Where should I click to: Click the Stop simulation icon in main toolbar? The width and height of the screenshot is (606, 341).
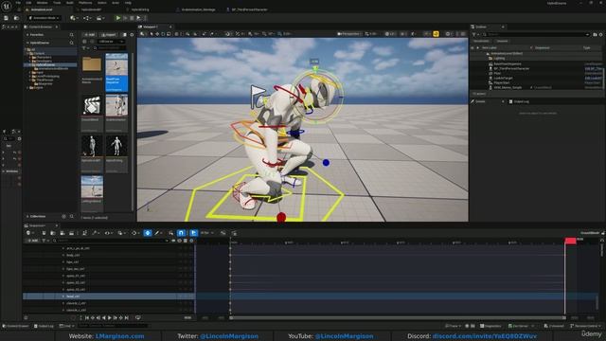(x=132, y=18)
